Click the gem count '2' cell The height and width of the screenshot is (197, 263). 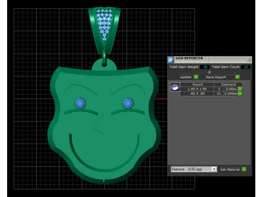tap(219, 89)
